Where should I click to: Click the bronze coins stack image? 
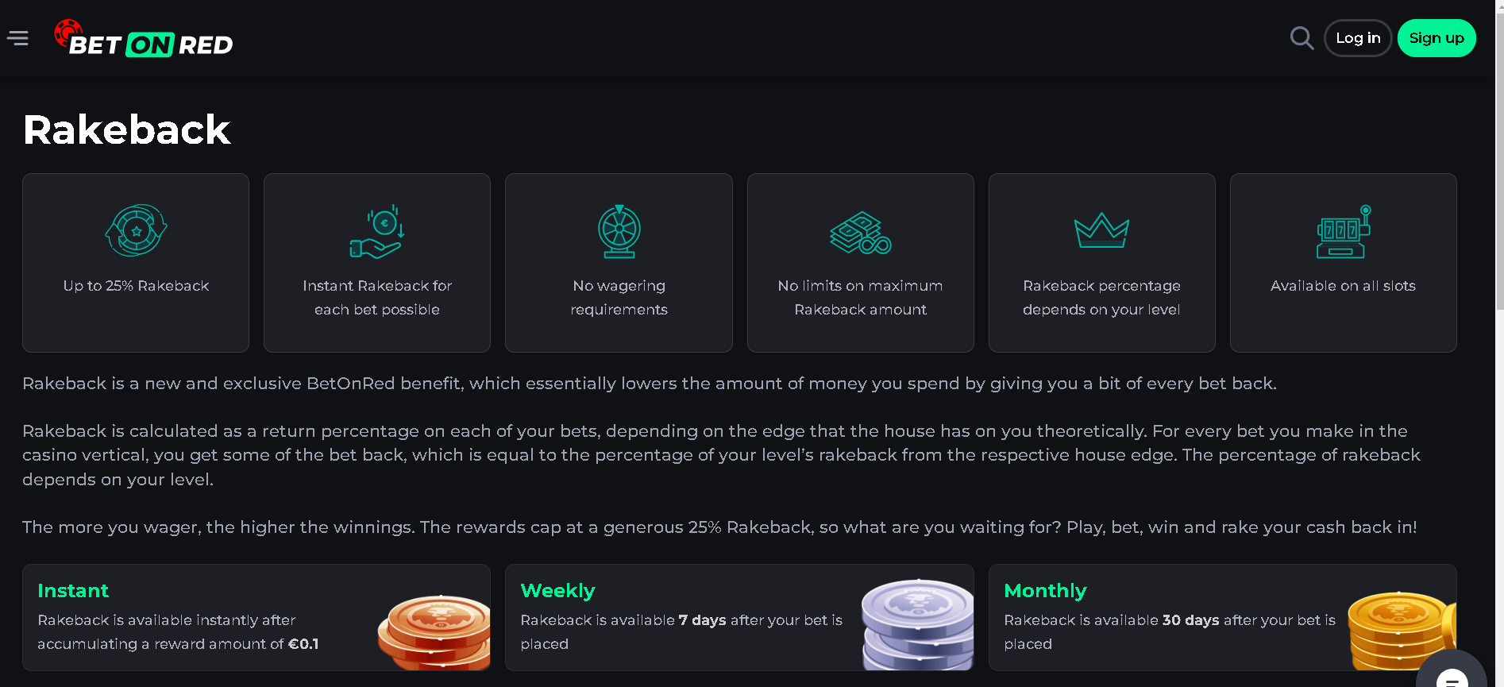click(x=434, y=631)
